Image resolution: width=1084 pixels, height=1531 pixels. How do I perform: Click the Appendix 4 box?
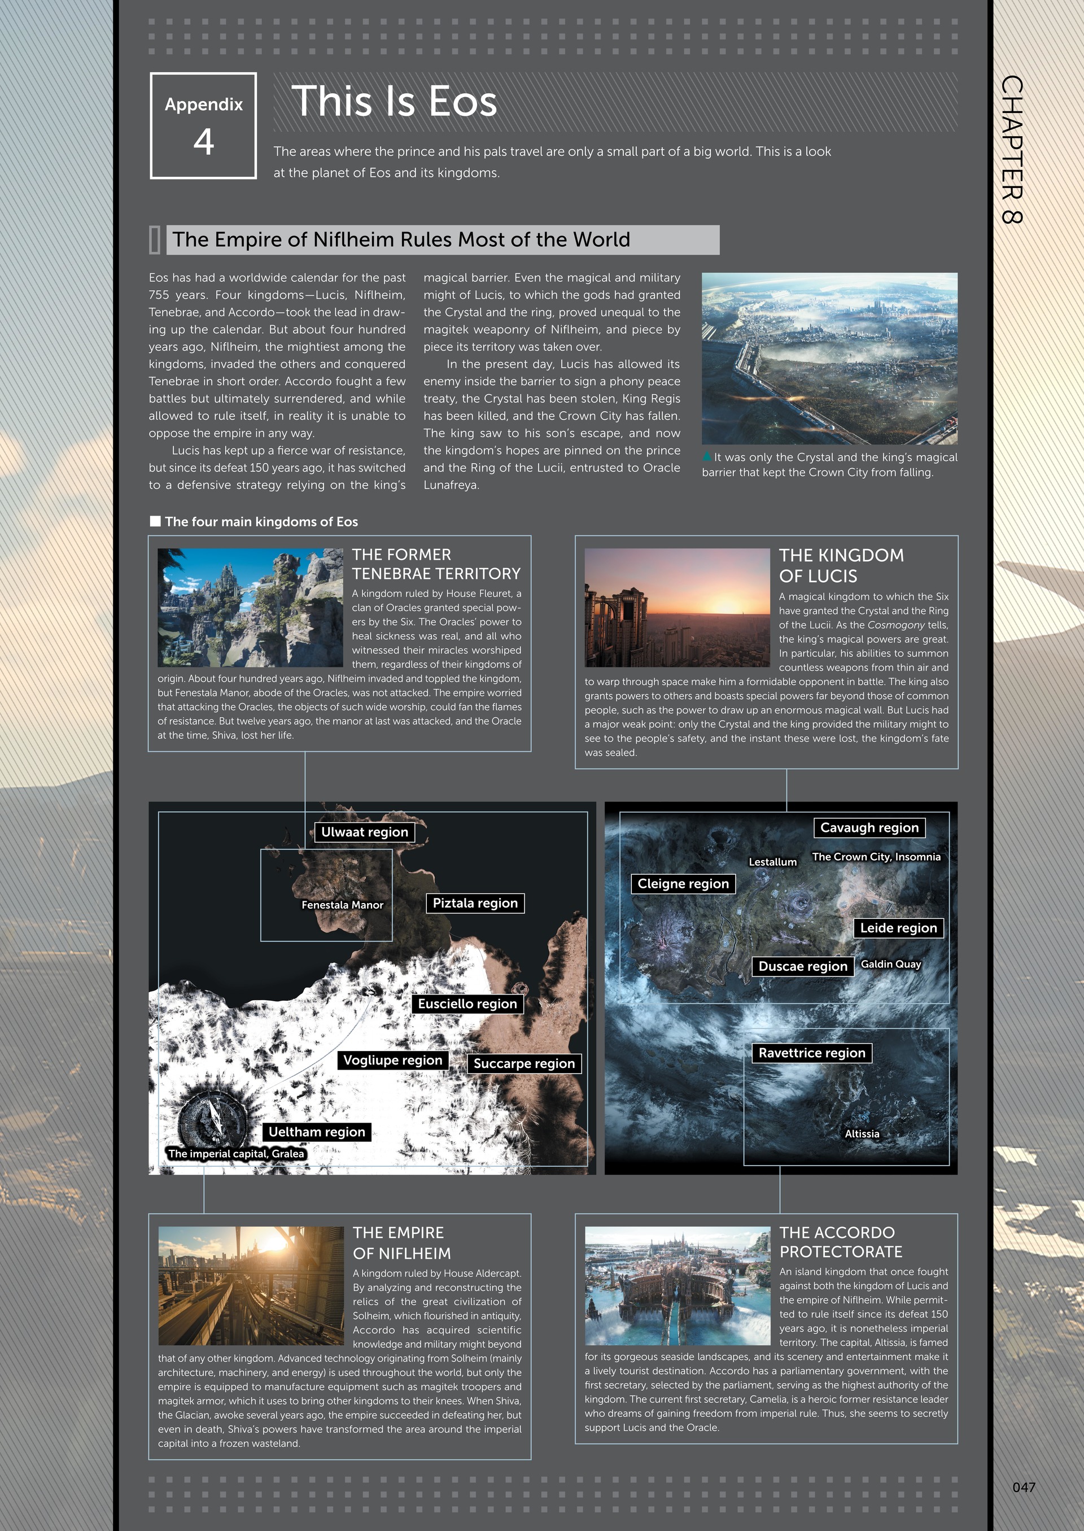(x=204, y=125)
